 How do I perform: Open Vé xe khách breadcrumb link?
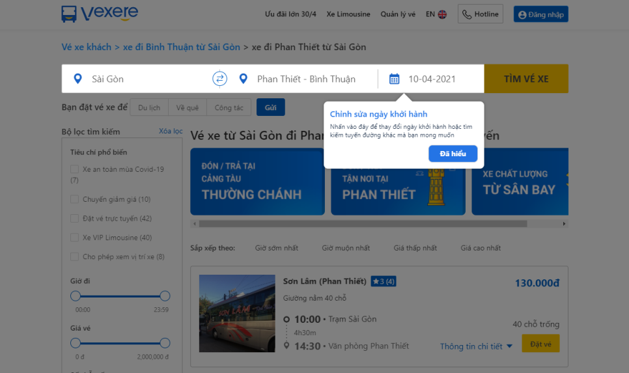point(86,47)
